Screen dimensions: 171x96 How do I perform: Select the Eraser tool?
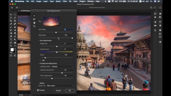[x=15, y=30]
